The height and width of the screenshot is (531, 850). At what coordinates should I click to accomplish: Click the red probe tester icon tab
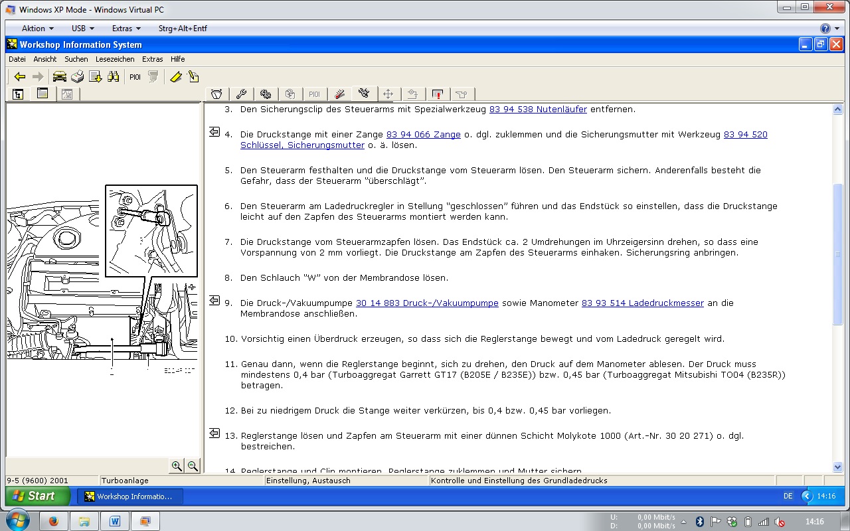point(339,94)
